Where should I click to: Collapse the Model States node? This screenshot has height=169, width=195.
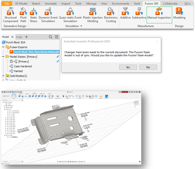click(x=3, y=56)
